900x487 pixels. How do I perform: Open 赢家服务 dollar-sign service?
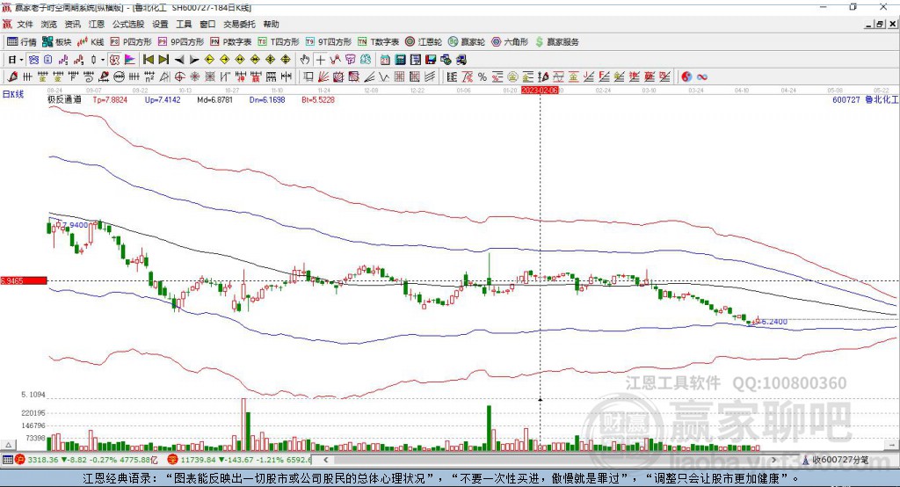556,42
